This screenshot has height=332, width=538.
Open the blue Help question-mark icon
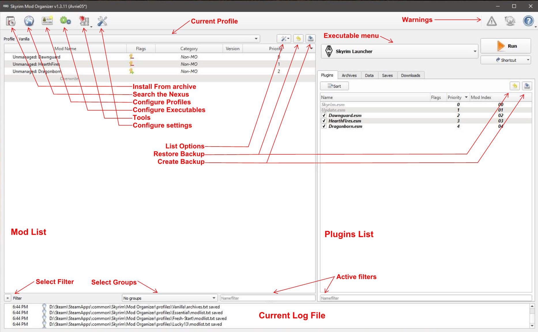click(x=528, y=21)
